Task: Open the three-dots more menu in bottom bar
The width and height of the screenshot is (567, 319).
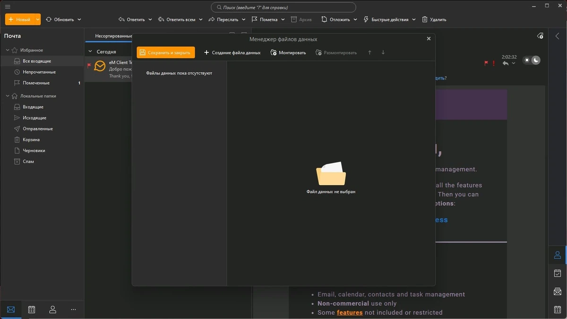Action: (x=73, y=310)
